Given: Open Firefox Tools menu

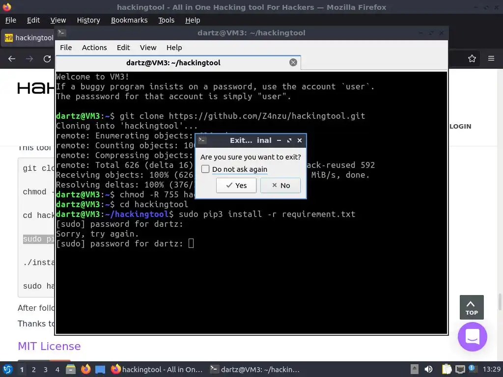Looking at the screenshot, I should pos(166,20).
